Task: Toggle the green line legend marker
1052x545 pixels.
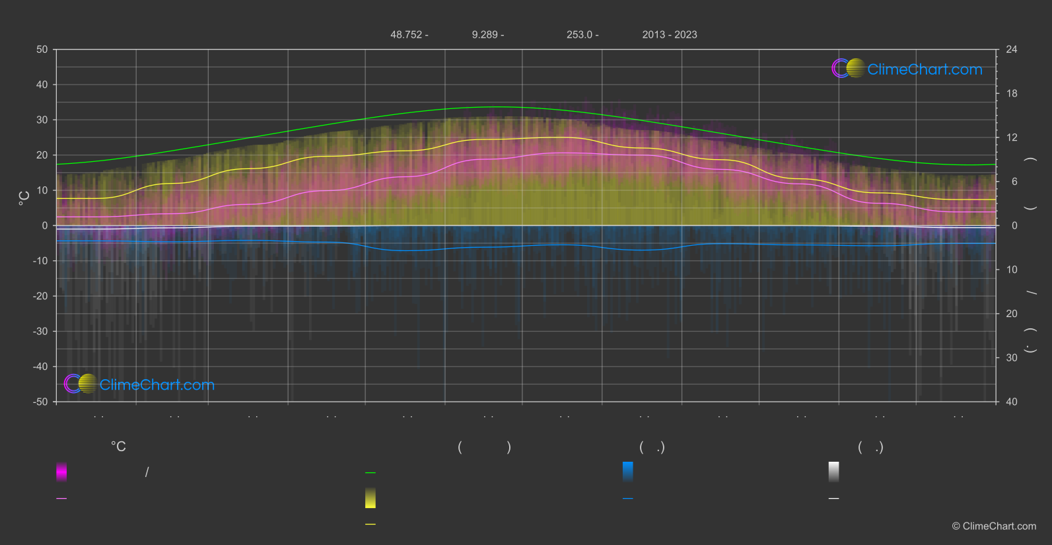Action: tap(370, 473)
